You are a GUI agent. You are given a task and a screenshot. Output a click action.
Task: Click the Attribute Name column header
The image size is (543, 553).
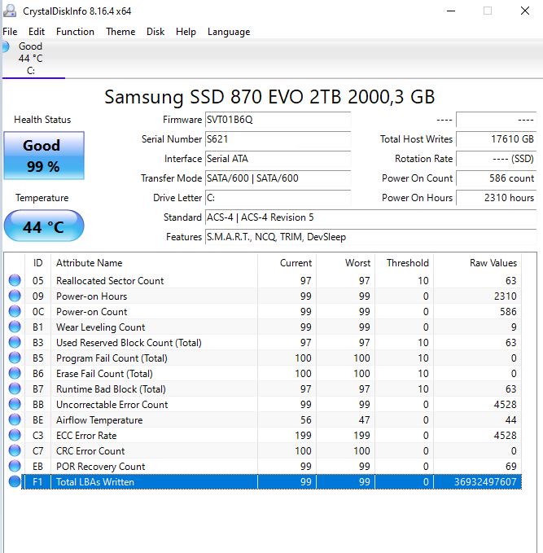(155, 263)
